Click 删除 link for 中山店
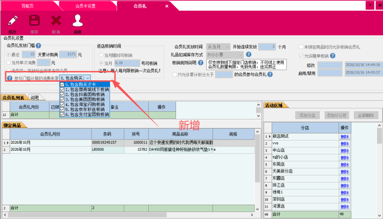 tap(345, 151)
